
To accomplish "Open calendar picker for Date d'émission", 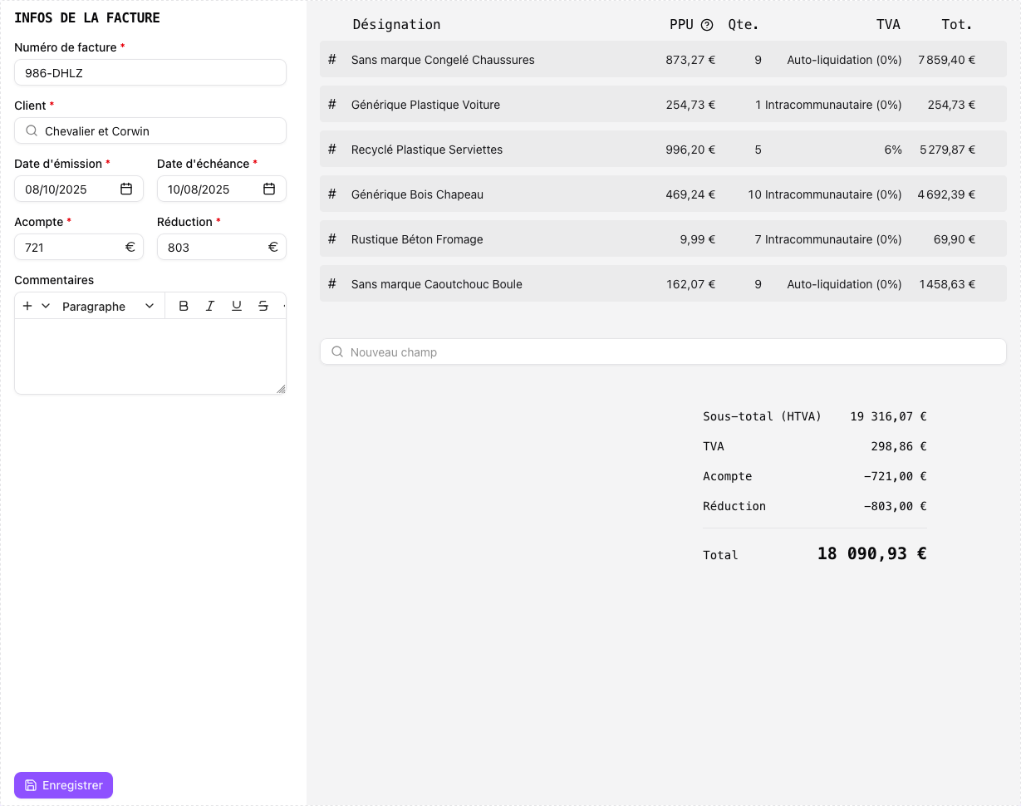I will 126,189.
